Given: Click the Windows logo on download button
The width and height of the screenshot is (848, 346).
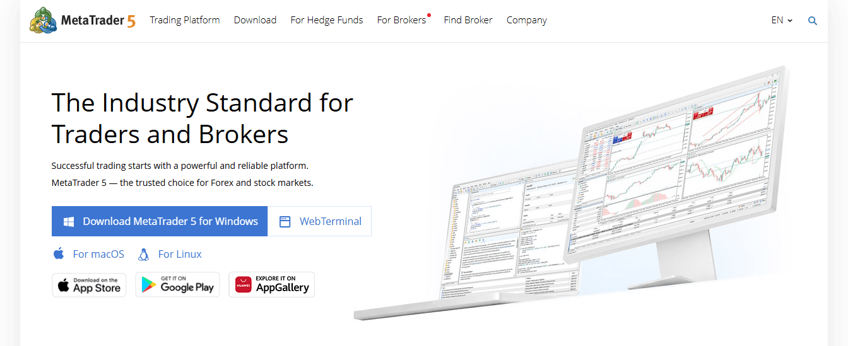Looking at the screenshot, I should click(x=69, y=221).
